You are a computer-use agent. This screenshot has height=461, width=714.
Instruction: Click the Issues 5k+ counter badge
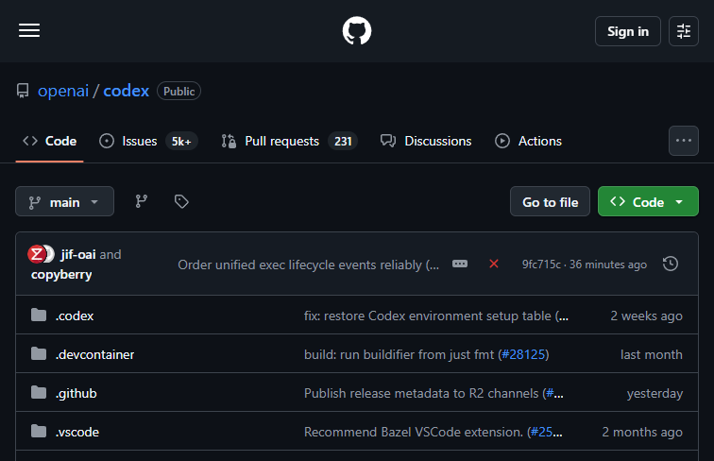[181, 141]
